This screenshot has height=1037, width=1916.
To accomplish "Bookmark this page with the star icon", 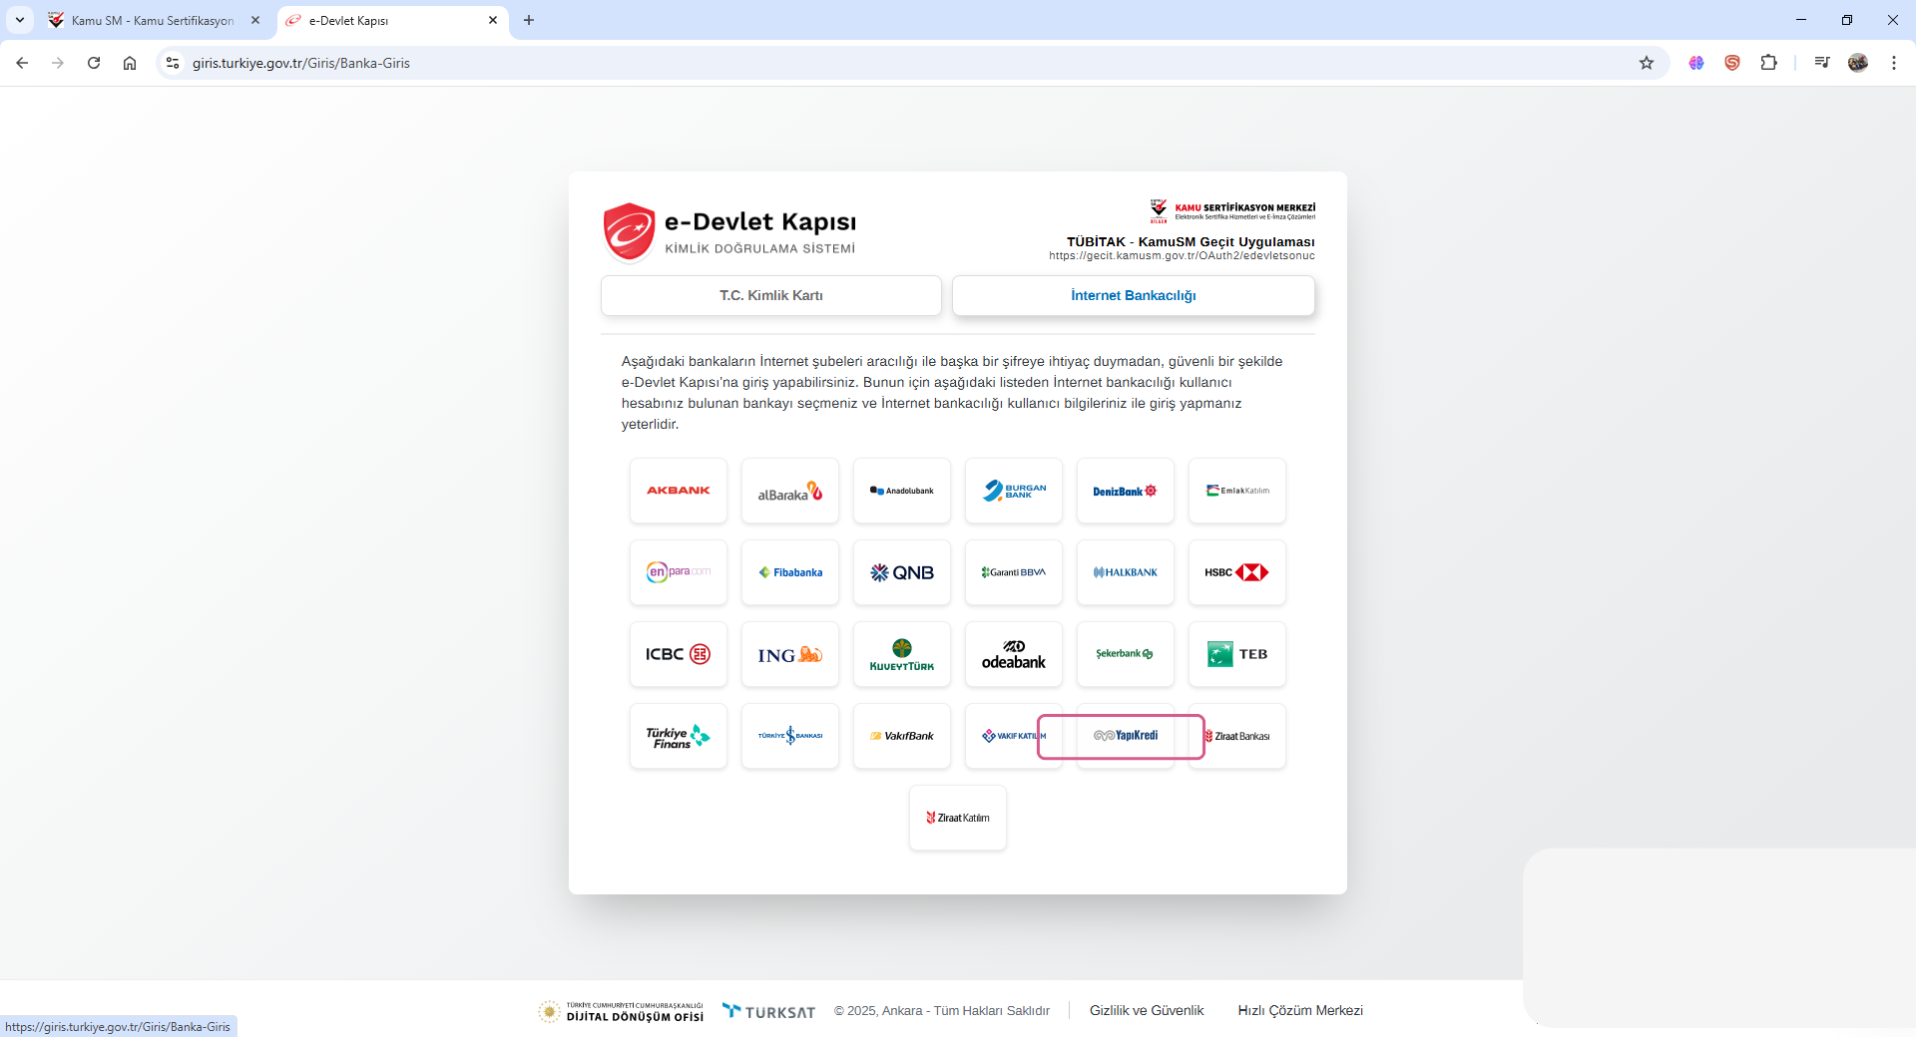I will [x=1647, y=63].
